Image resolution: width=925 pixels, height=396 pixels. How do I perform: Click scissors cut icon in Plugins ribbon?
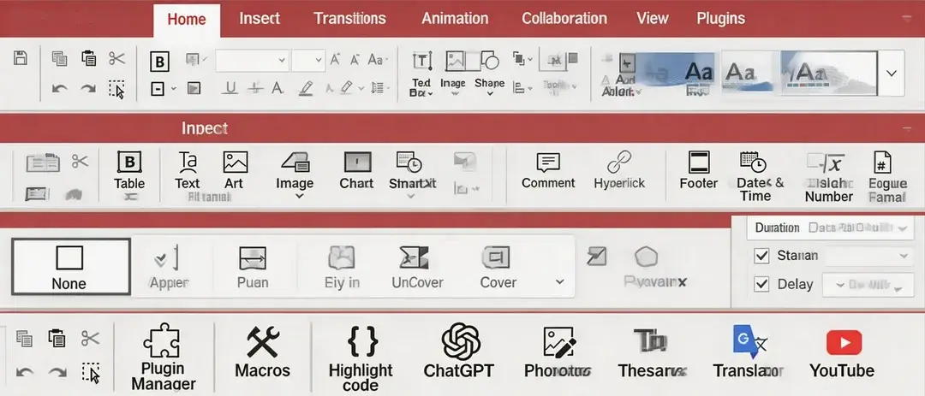90,338
